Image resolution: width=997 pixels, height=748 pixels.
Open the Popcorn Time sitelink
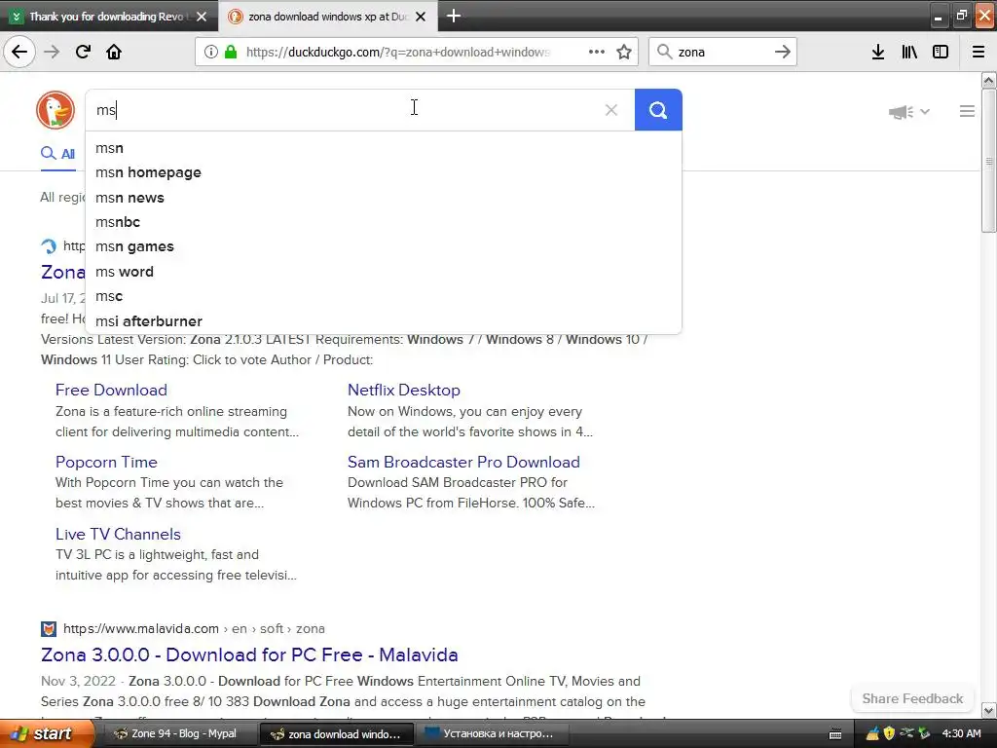[x=106, y=462]
